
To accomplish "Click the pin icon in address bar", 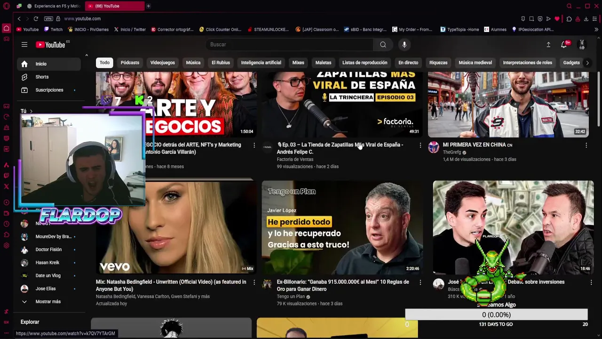I will click(x=523, y=19).
